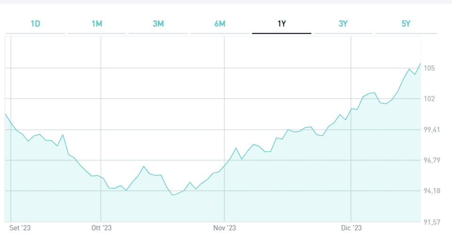Click the 99,41 price axis label
The image size is (452, 241).
point(432,130)
